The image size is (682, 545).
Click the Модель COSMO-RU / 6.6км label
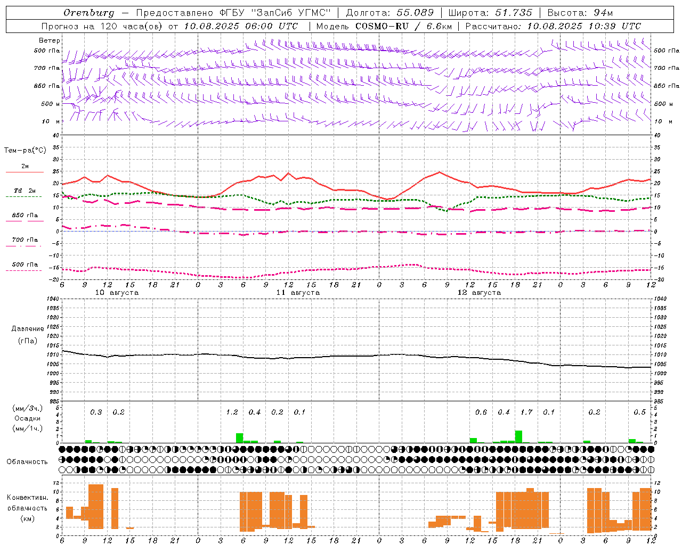coord(384,26)
